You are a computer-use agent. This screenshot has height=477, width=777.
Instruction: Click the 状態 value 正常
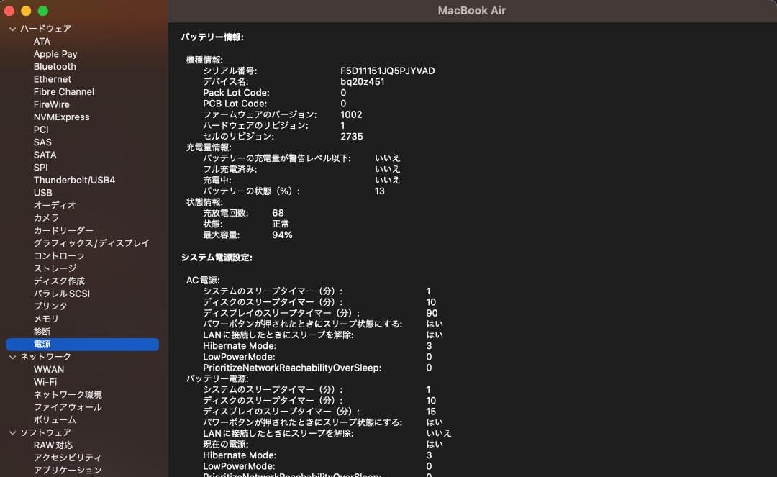point(281,224)
